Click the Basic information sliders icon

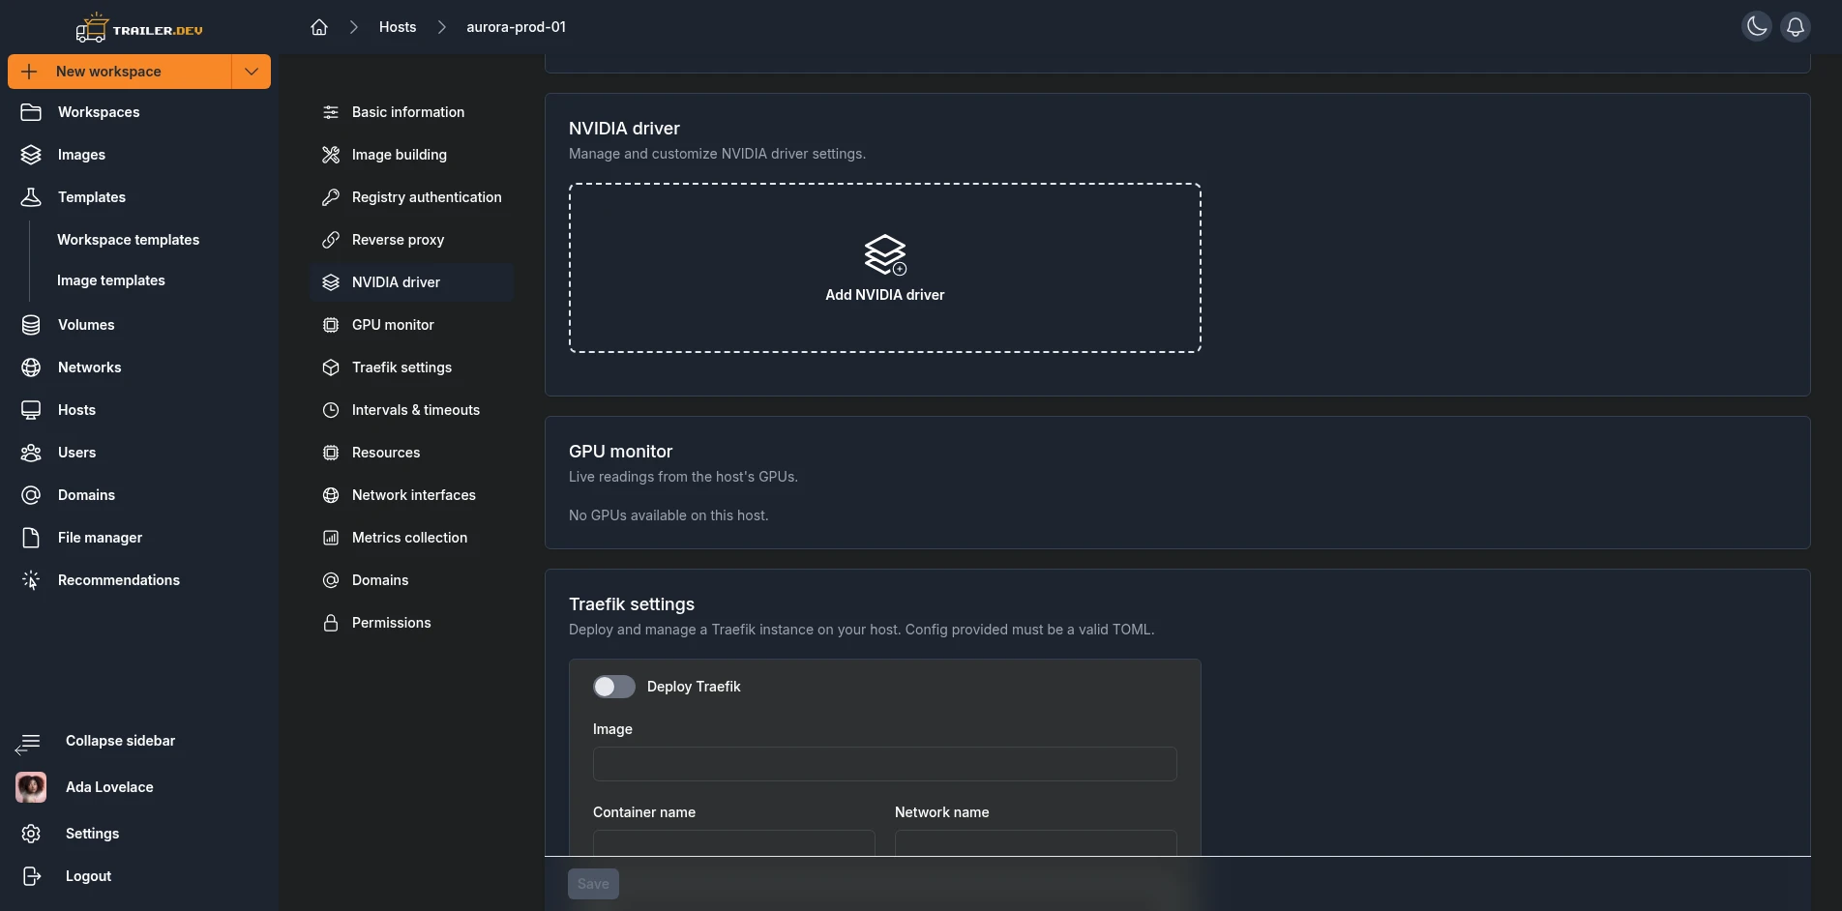[x=331, y=112]
